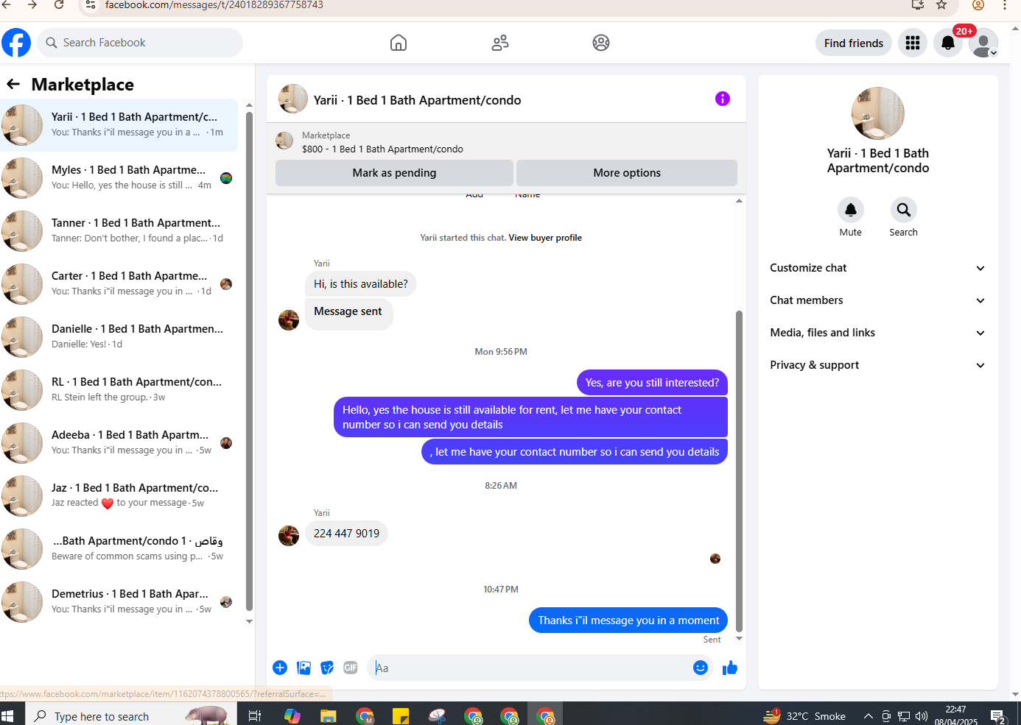This screenshot has width=1021, height=725.
Task: Click the taskbar 'Type here to search' box
Action: pos(132,715)
